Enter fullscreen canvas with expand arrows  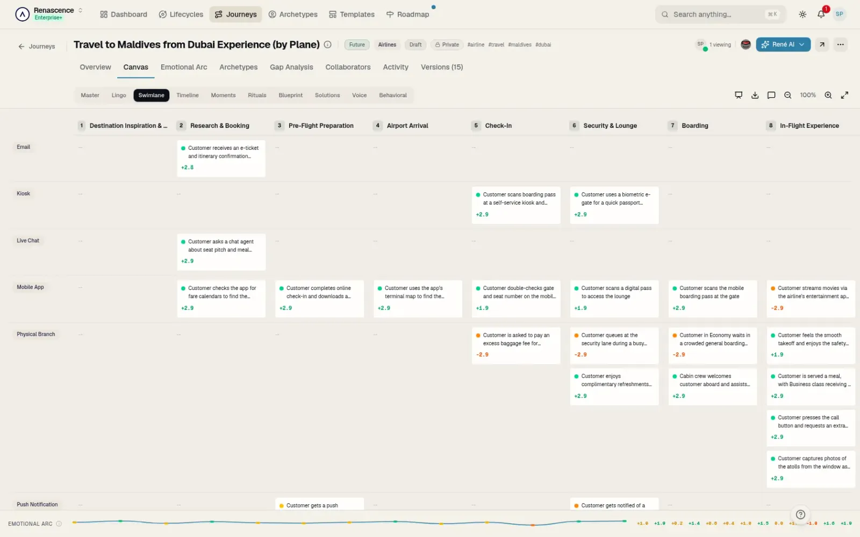[x=845, y=95]
